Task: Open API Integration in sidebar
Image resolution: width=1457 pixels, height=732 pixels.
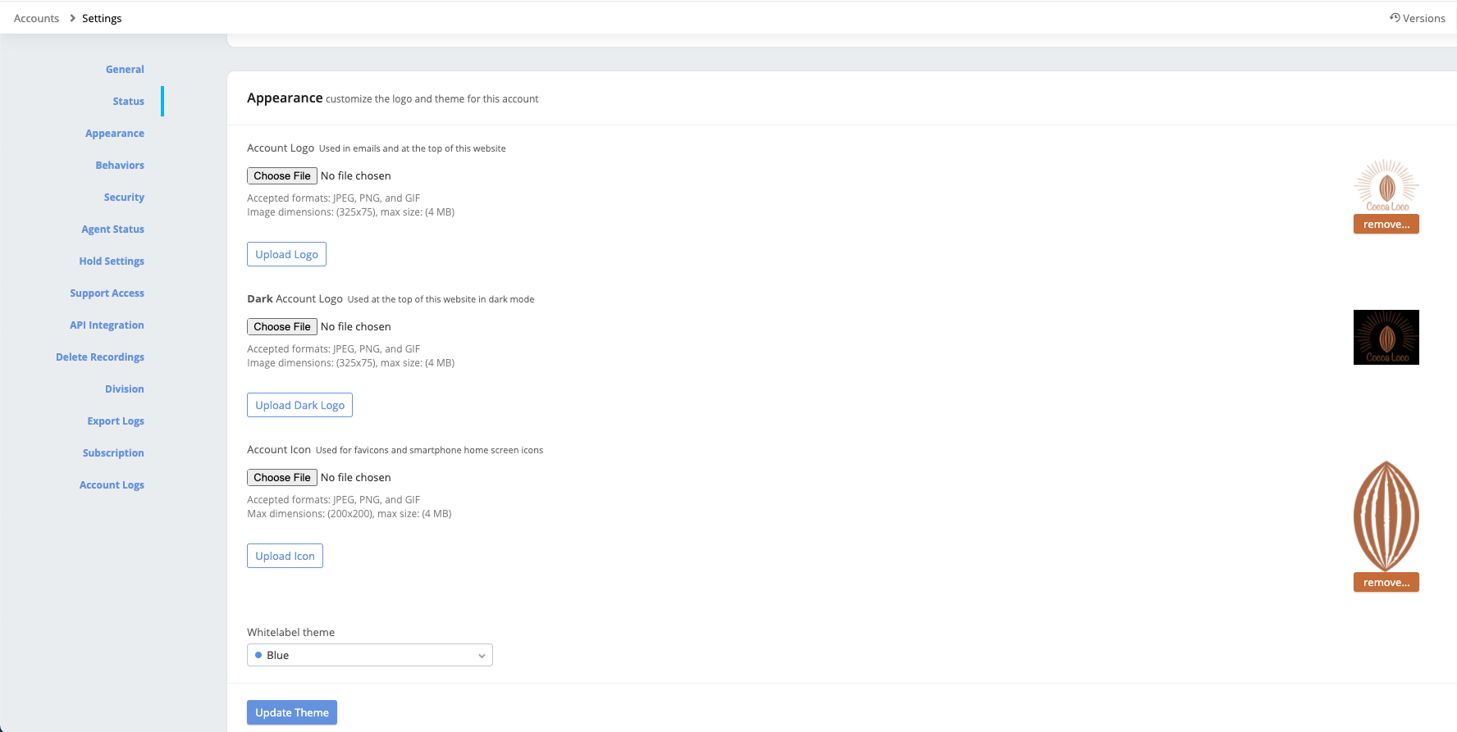Action: 107,325
